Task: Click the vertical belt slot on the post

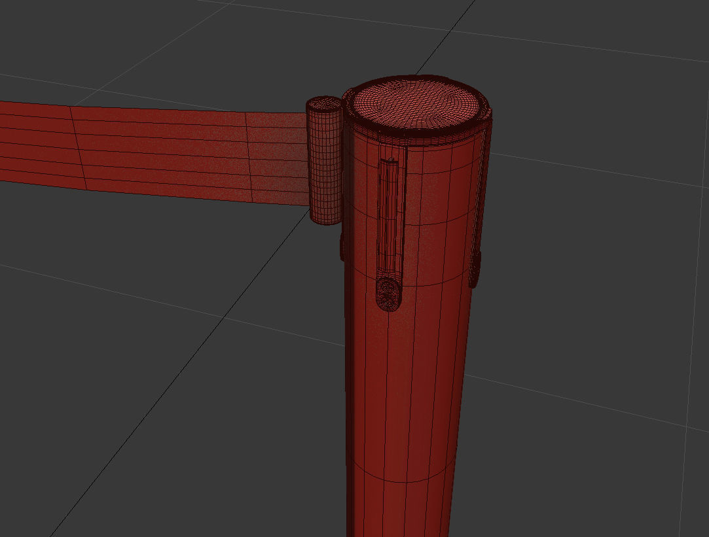Action: pos(390,209)
